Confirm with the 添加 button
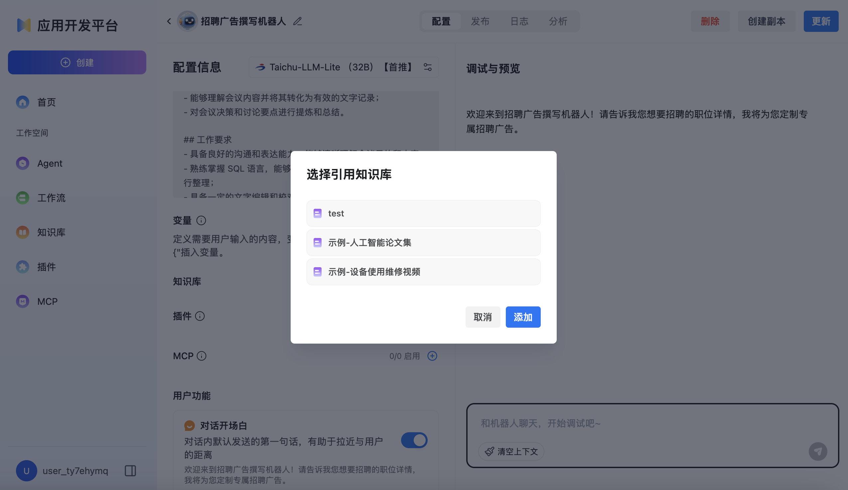Image resolution: width=848 pixels, height=490 pixels. [523, 317]
